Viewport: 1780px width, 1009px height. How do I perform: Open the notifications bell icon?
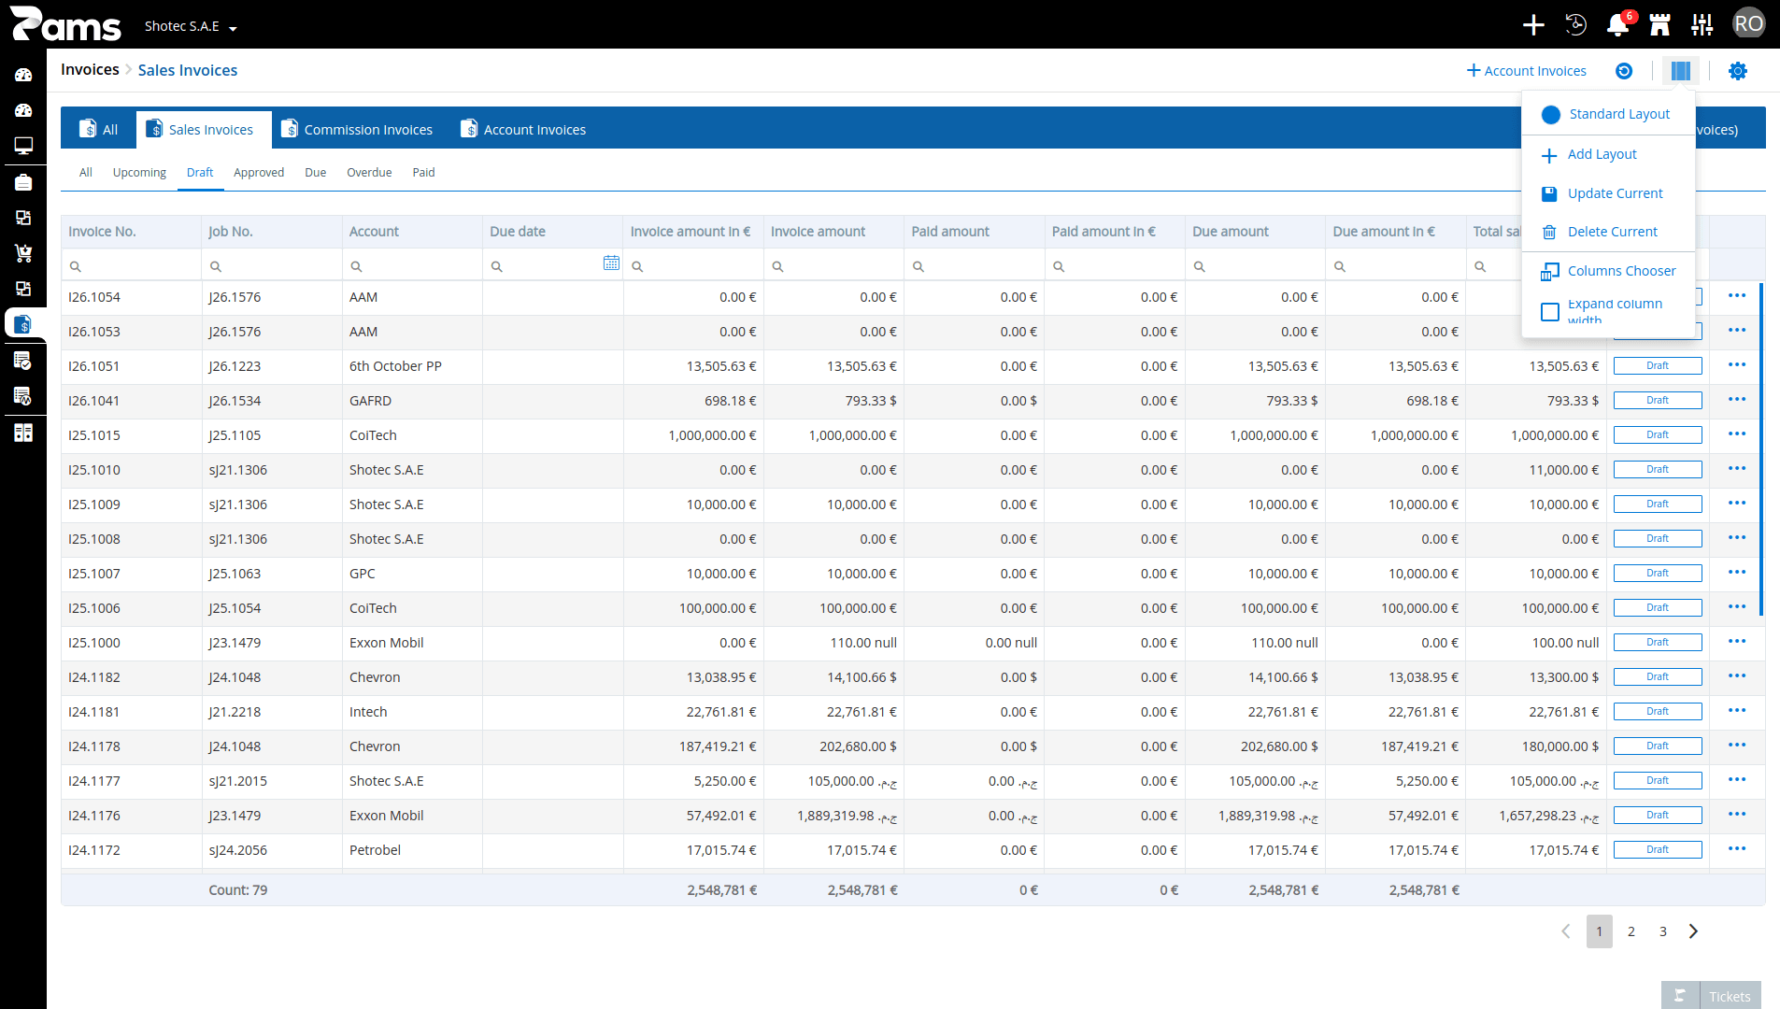click(1617, 25)
